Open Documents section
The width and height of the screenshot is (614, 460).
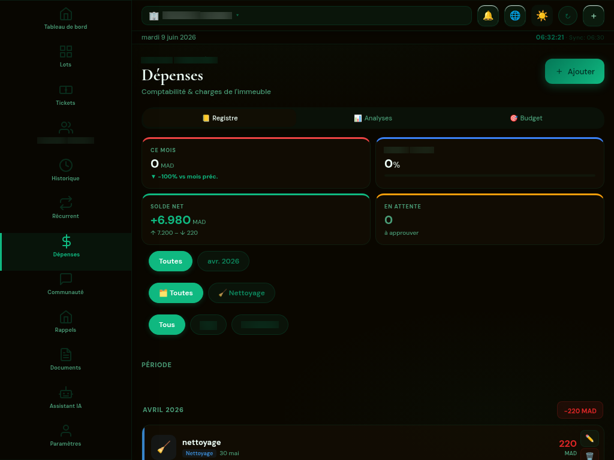coord(65,360)
